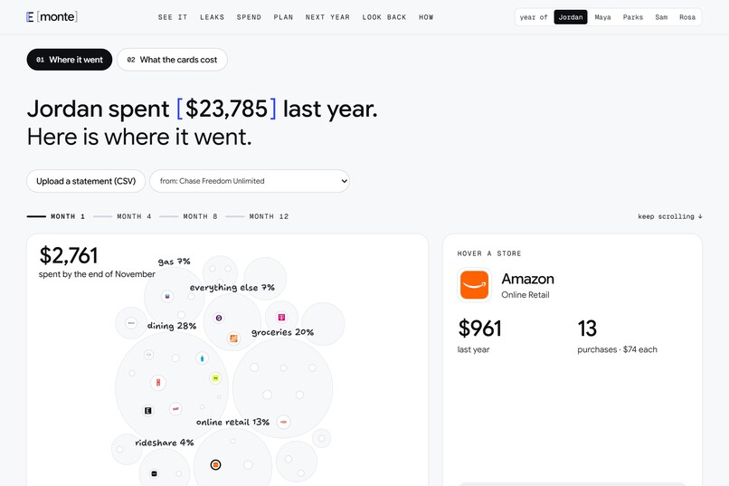Open the SEE IT nav item
This screenshot has width=729, height=486.
point(173,17)
